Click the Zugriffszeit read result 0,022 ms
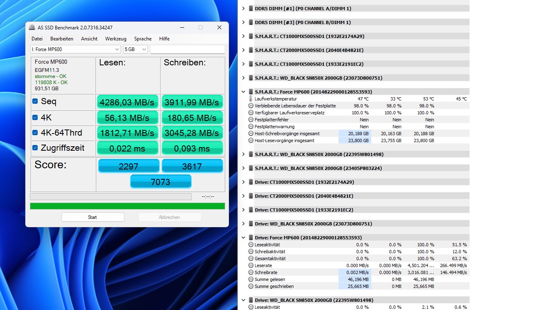 127,148
